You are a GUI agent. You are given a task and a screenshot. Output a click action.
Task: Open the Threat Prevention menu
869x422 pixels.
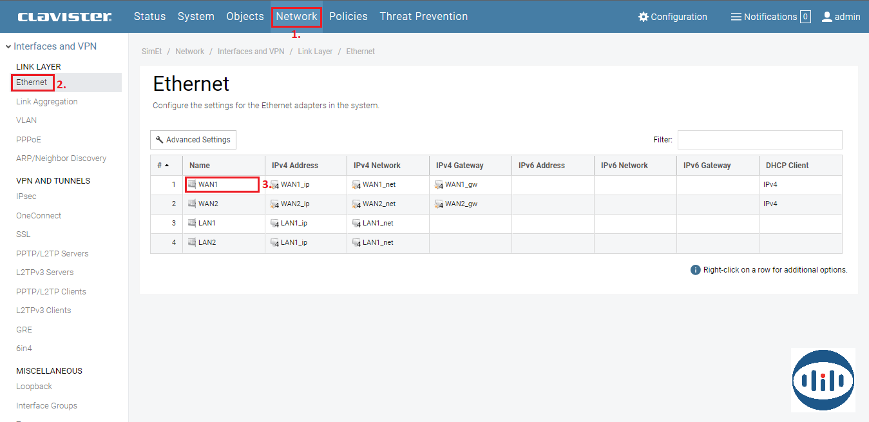tap(423, 17)
